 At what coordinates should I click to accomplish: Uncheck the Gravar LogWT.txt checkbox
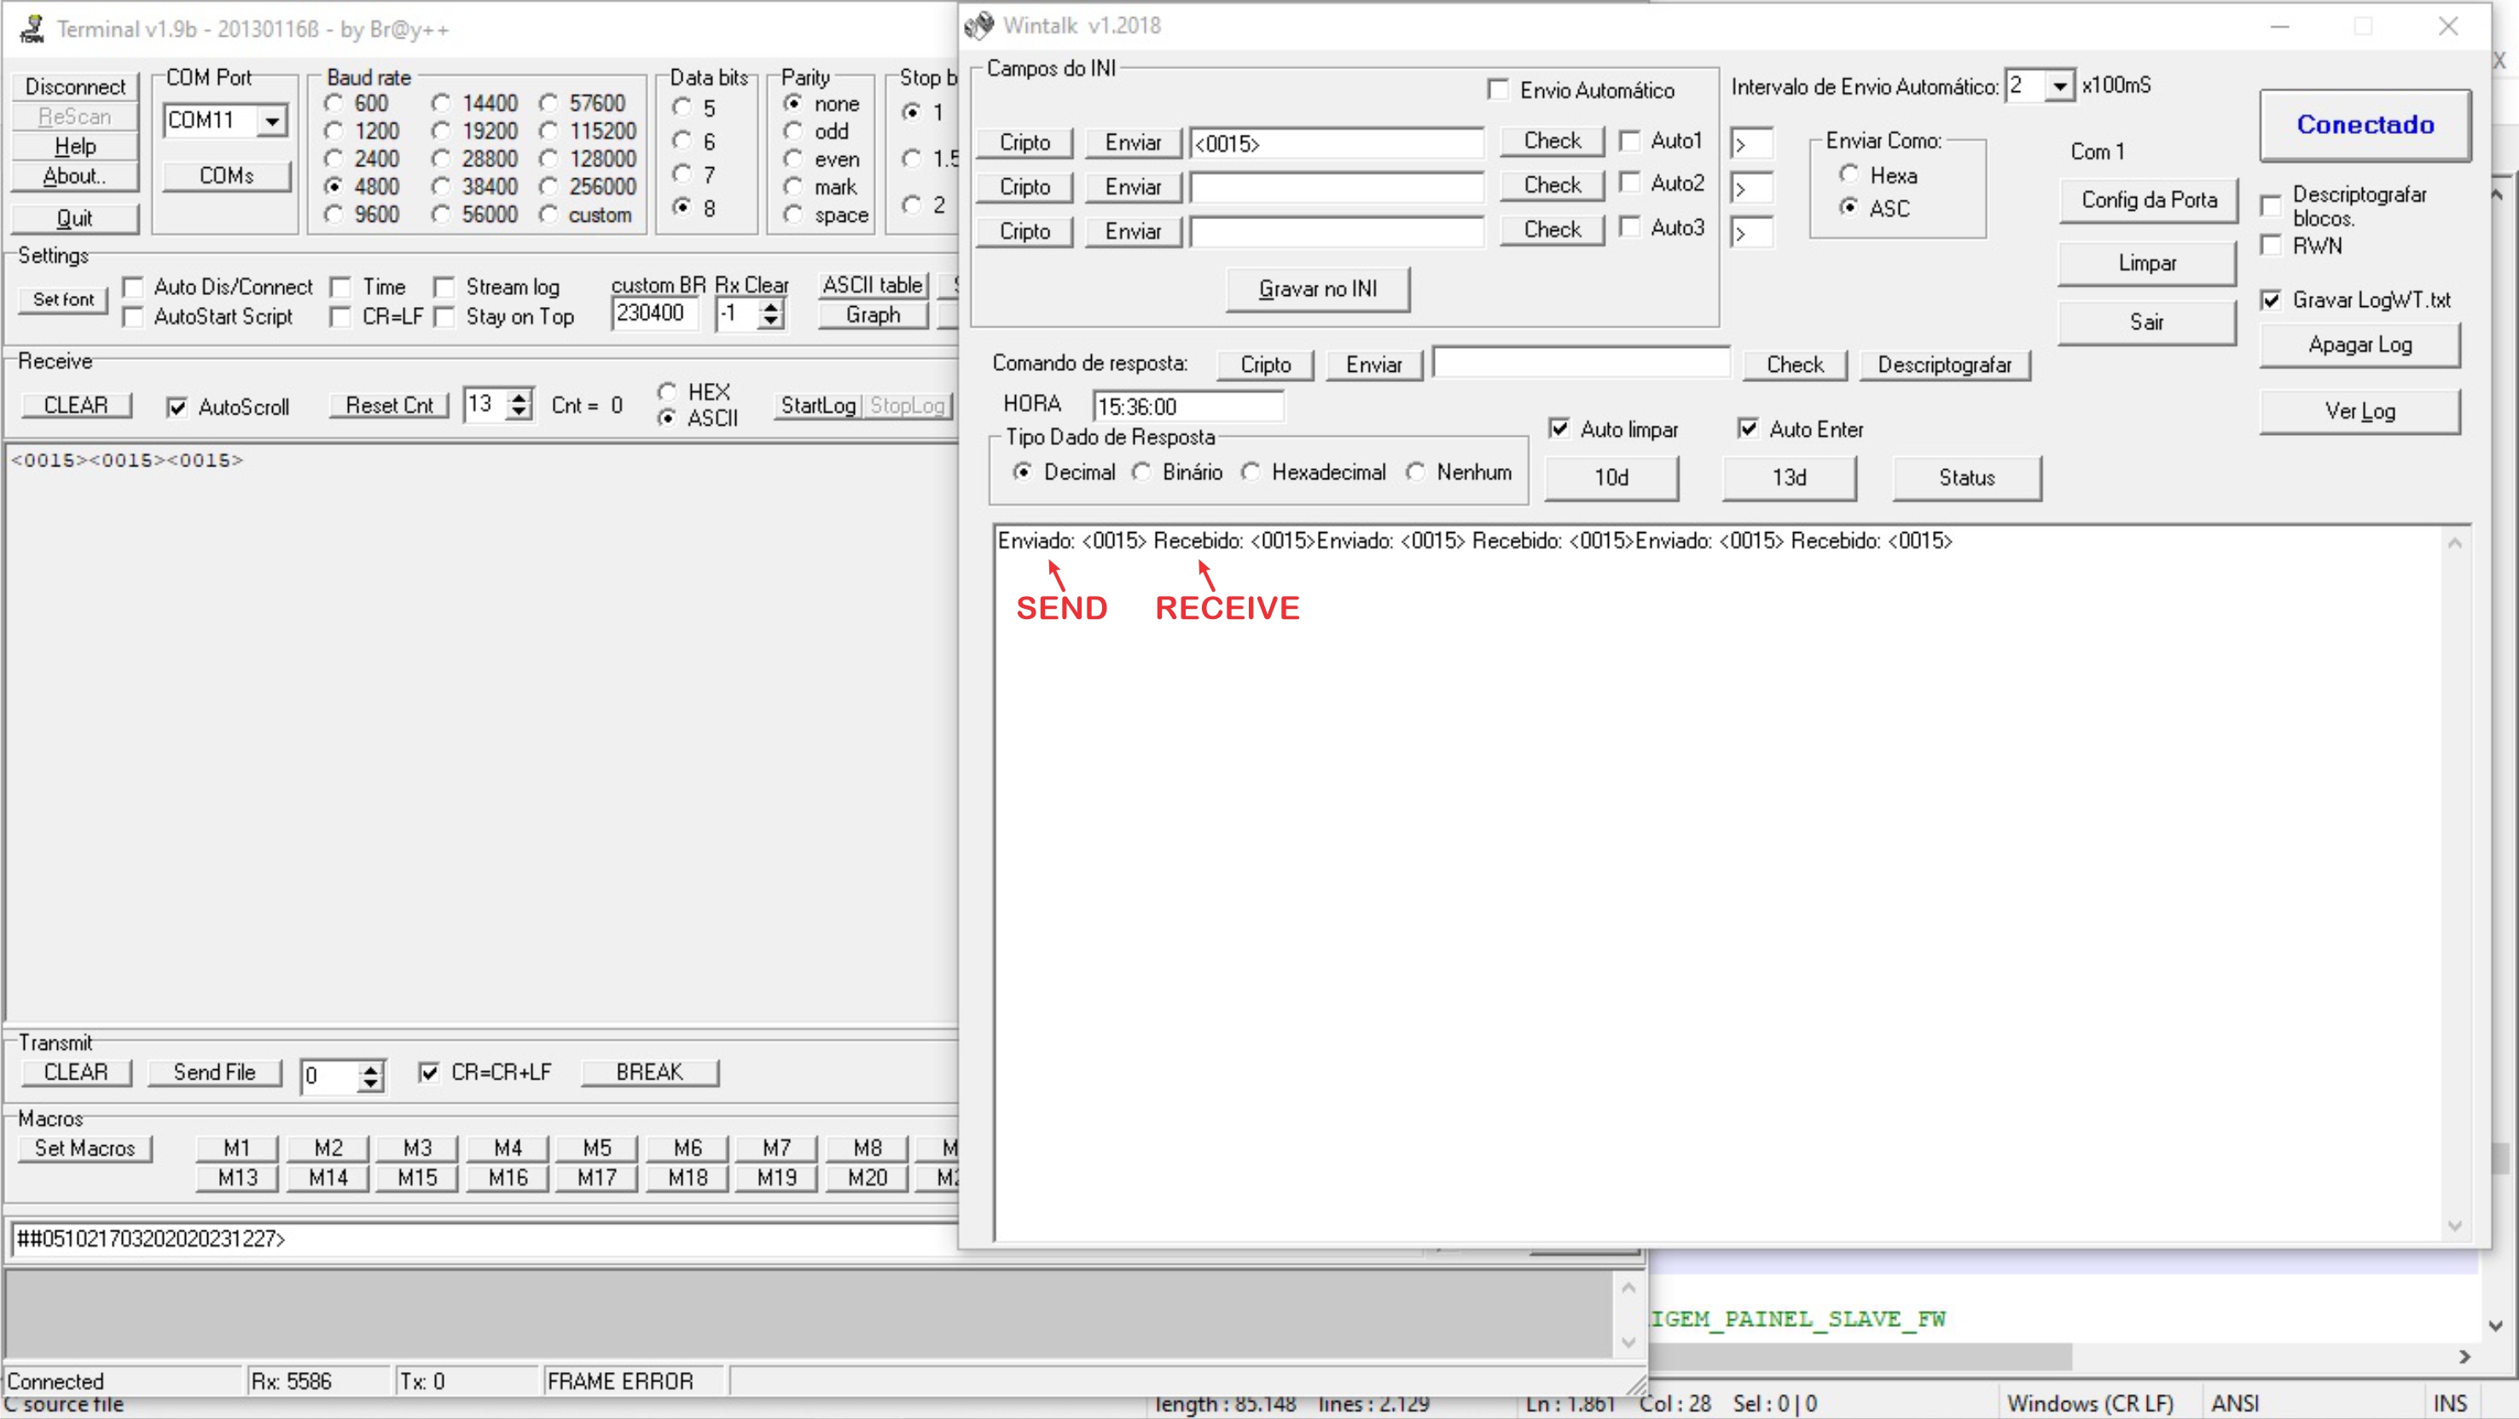(x=2272, y=300)
